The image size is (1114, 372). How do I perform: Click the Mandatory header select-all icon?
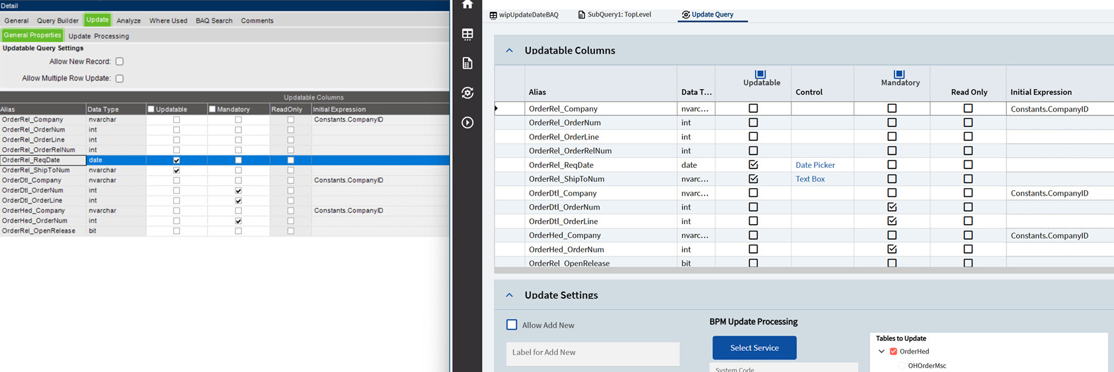click(899, 74)
